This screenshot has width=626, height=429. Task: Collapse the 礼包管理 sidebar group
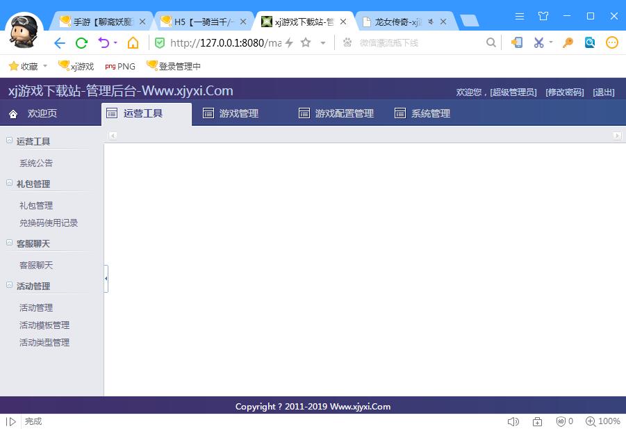pyautogui.click(x=10, y=183)
